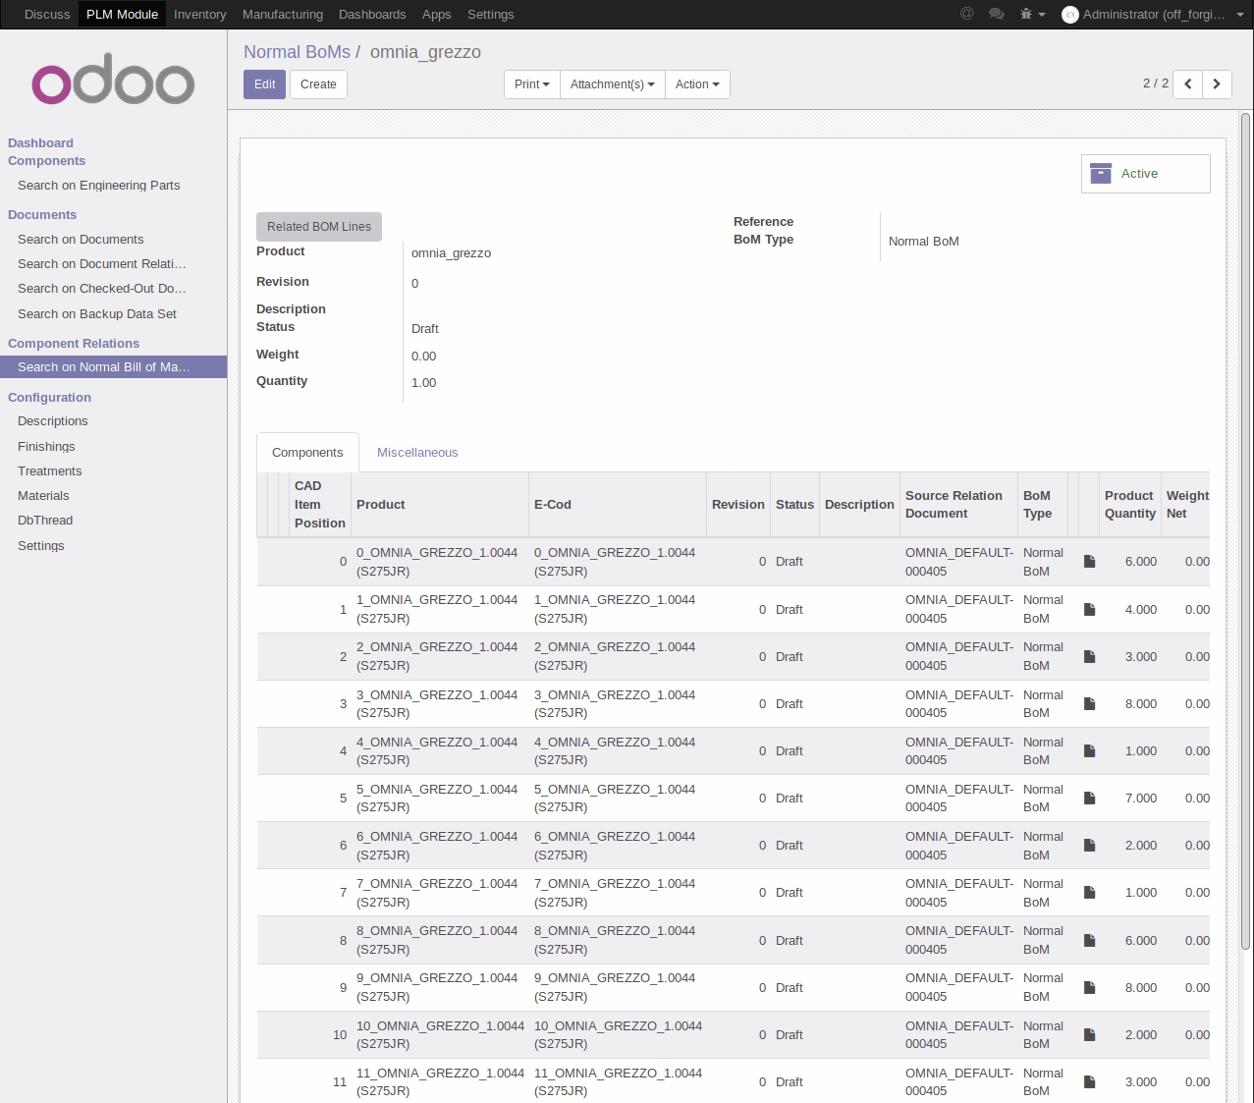The width and height of the screenshot is (1254, 1103).
Task: Click the debug bug icon
Action: click(1025, 14)
